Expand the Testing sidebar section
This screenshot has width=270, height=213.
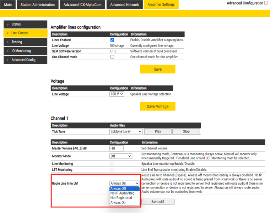[25, 42]
